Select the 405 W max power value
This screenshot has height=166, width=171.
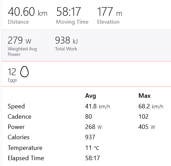coord(147,127)
